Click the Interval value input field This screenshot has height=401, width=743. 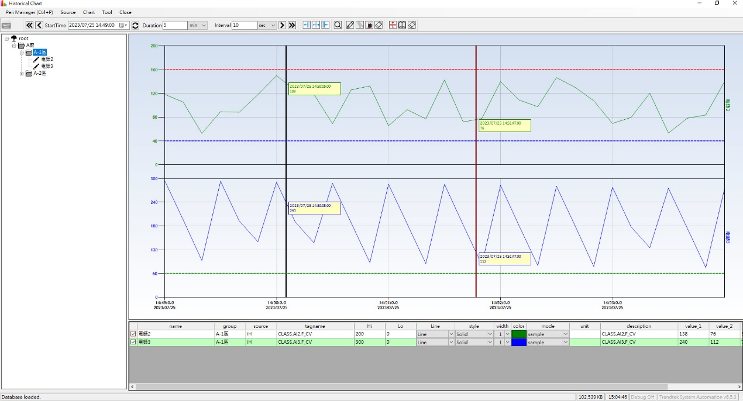click(244, 25)
